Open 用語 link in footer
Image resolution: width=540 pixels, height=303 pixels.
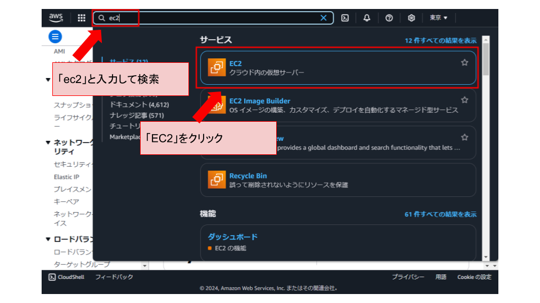point(441,277)
